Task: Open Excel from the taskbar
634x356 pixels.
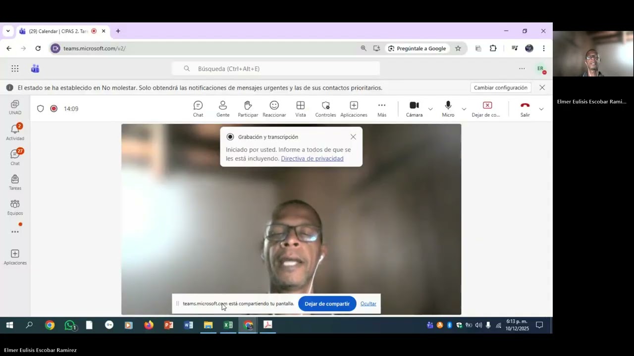Action: point(228,325)
